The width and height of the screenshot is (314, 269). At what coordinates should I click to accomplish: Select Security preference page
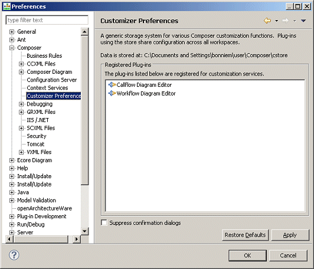click(37, 136)
